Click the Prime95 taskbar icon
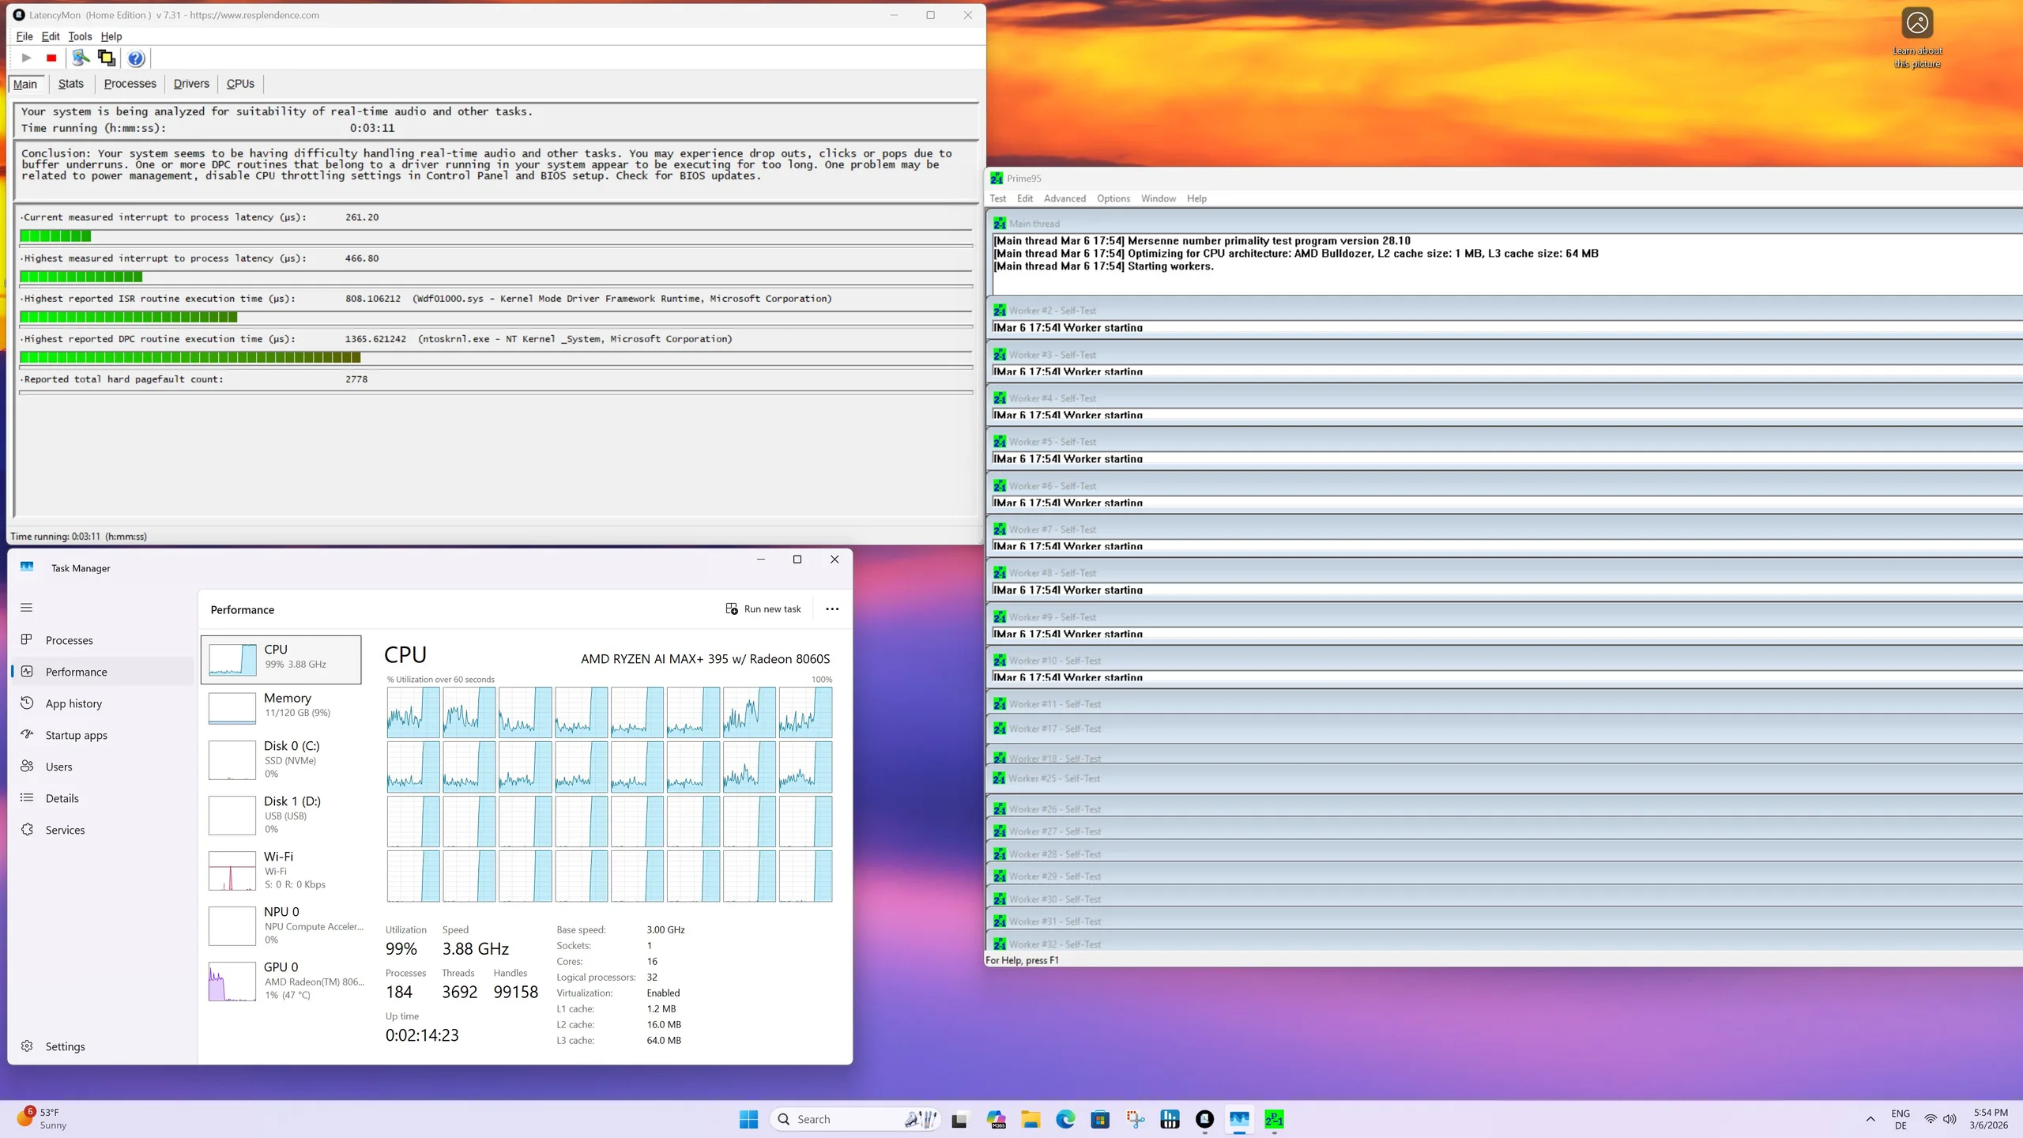 tap(1274, 1119)
